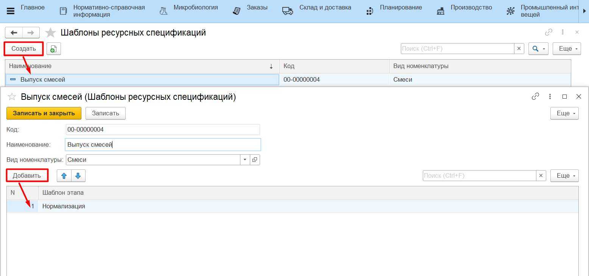Expand search options magnifier dropdown
Image resolution: width=589 pixels, height=276 pixels.
point(538,49)
